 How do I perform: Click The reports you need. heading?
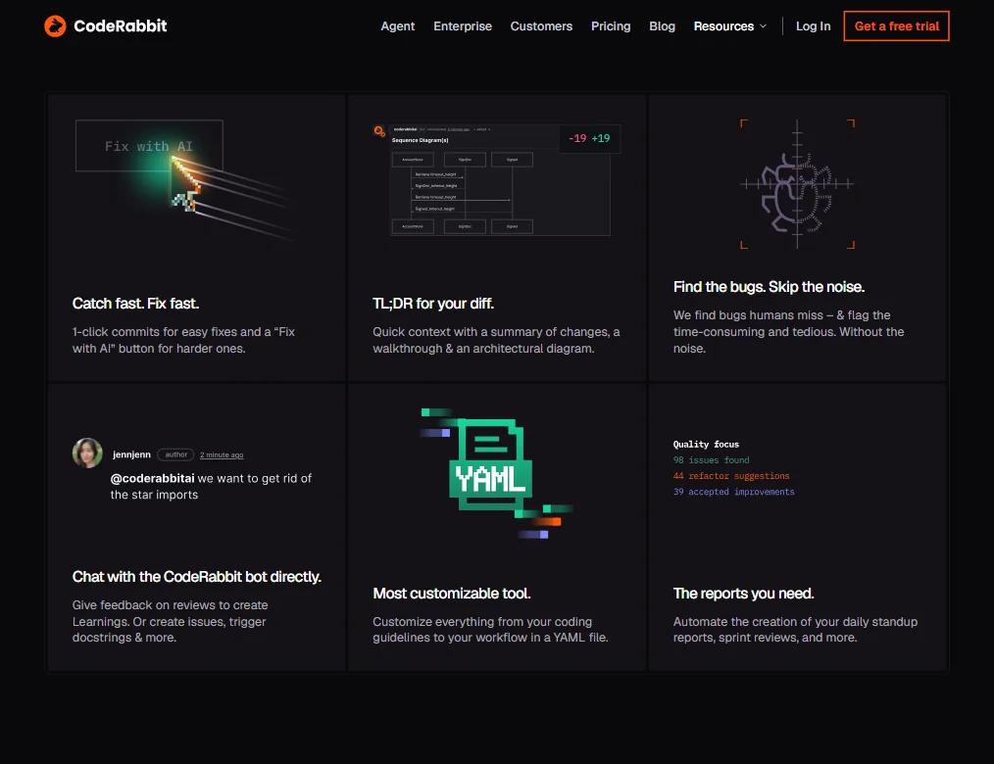coord(743,593)
